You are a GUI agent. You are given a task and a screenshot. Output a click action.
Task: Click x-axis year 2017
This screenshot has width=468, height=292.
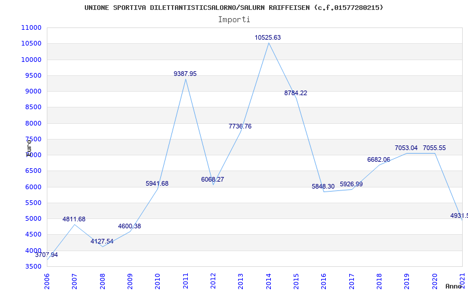pyautogui.click(x=352, y=281)
